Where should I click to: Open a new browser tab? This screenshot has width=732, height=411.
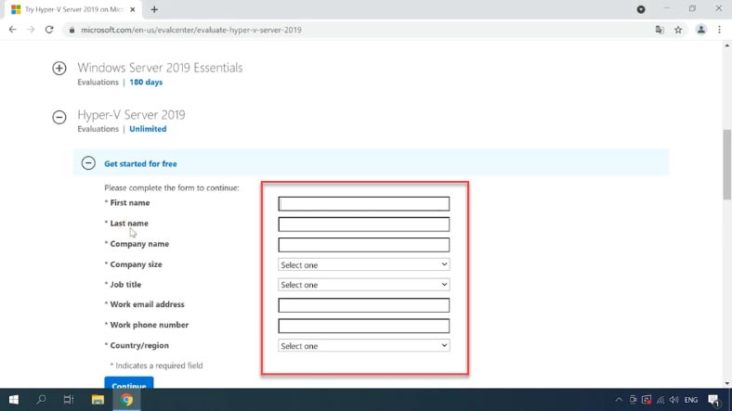point(154,9)
